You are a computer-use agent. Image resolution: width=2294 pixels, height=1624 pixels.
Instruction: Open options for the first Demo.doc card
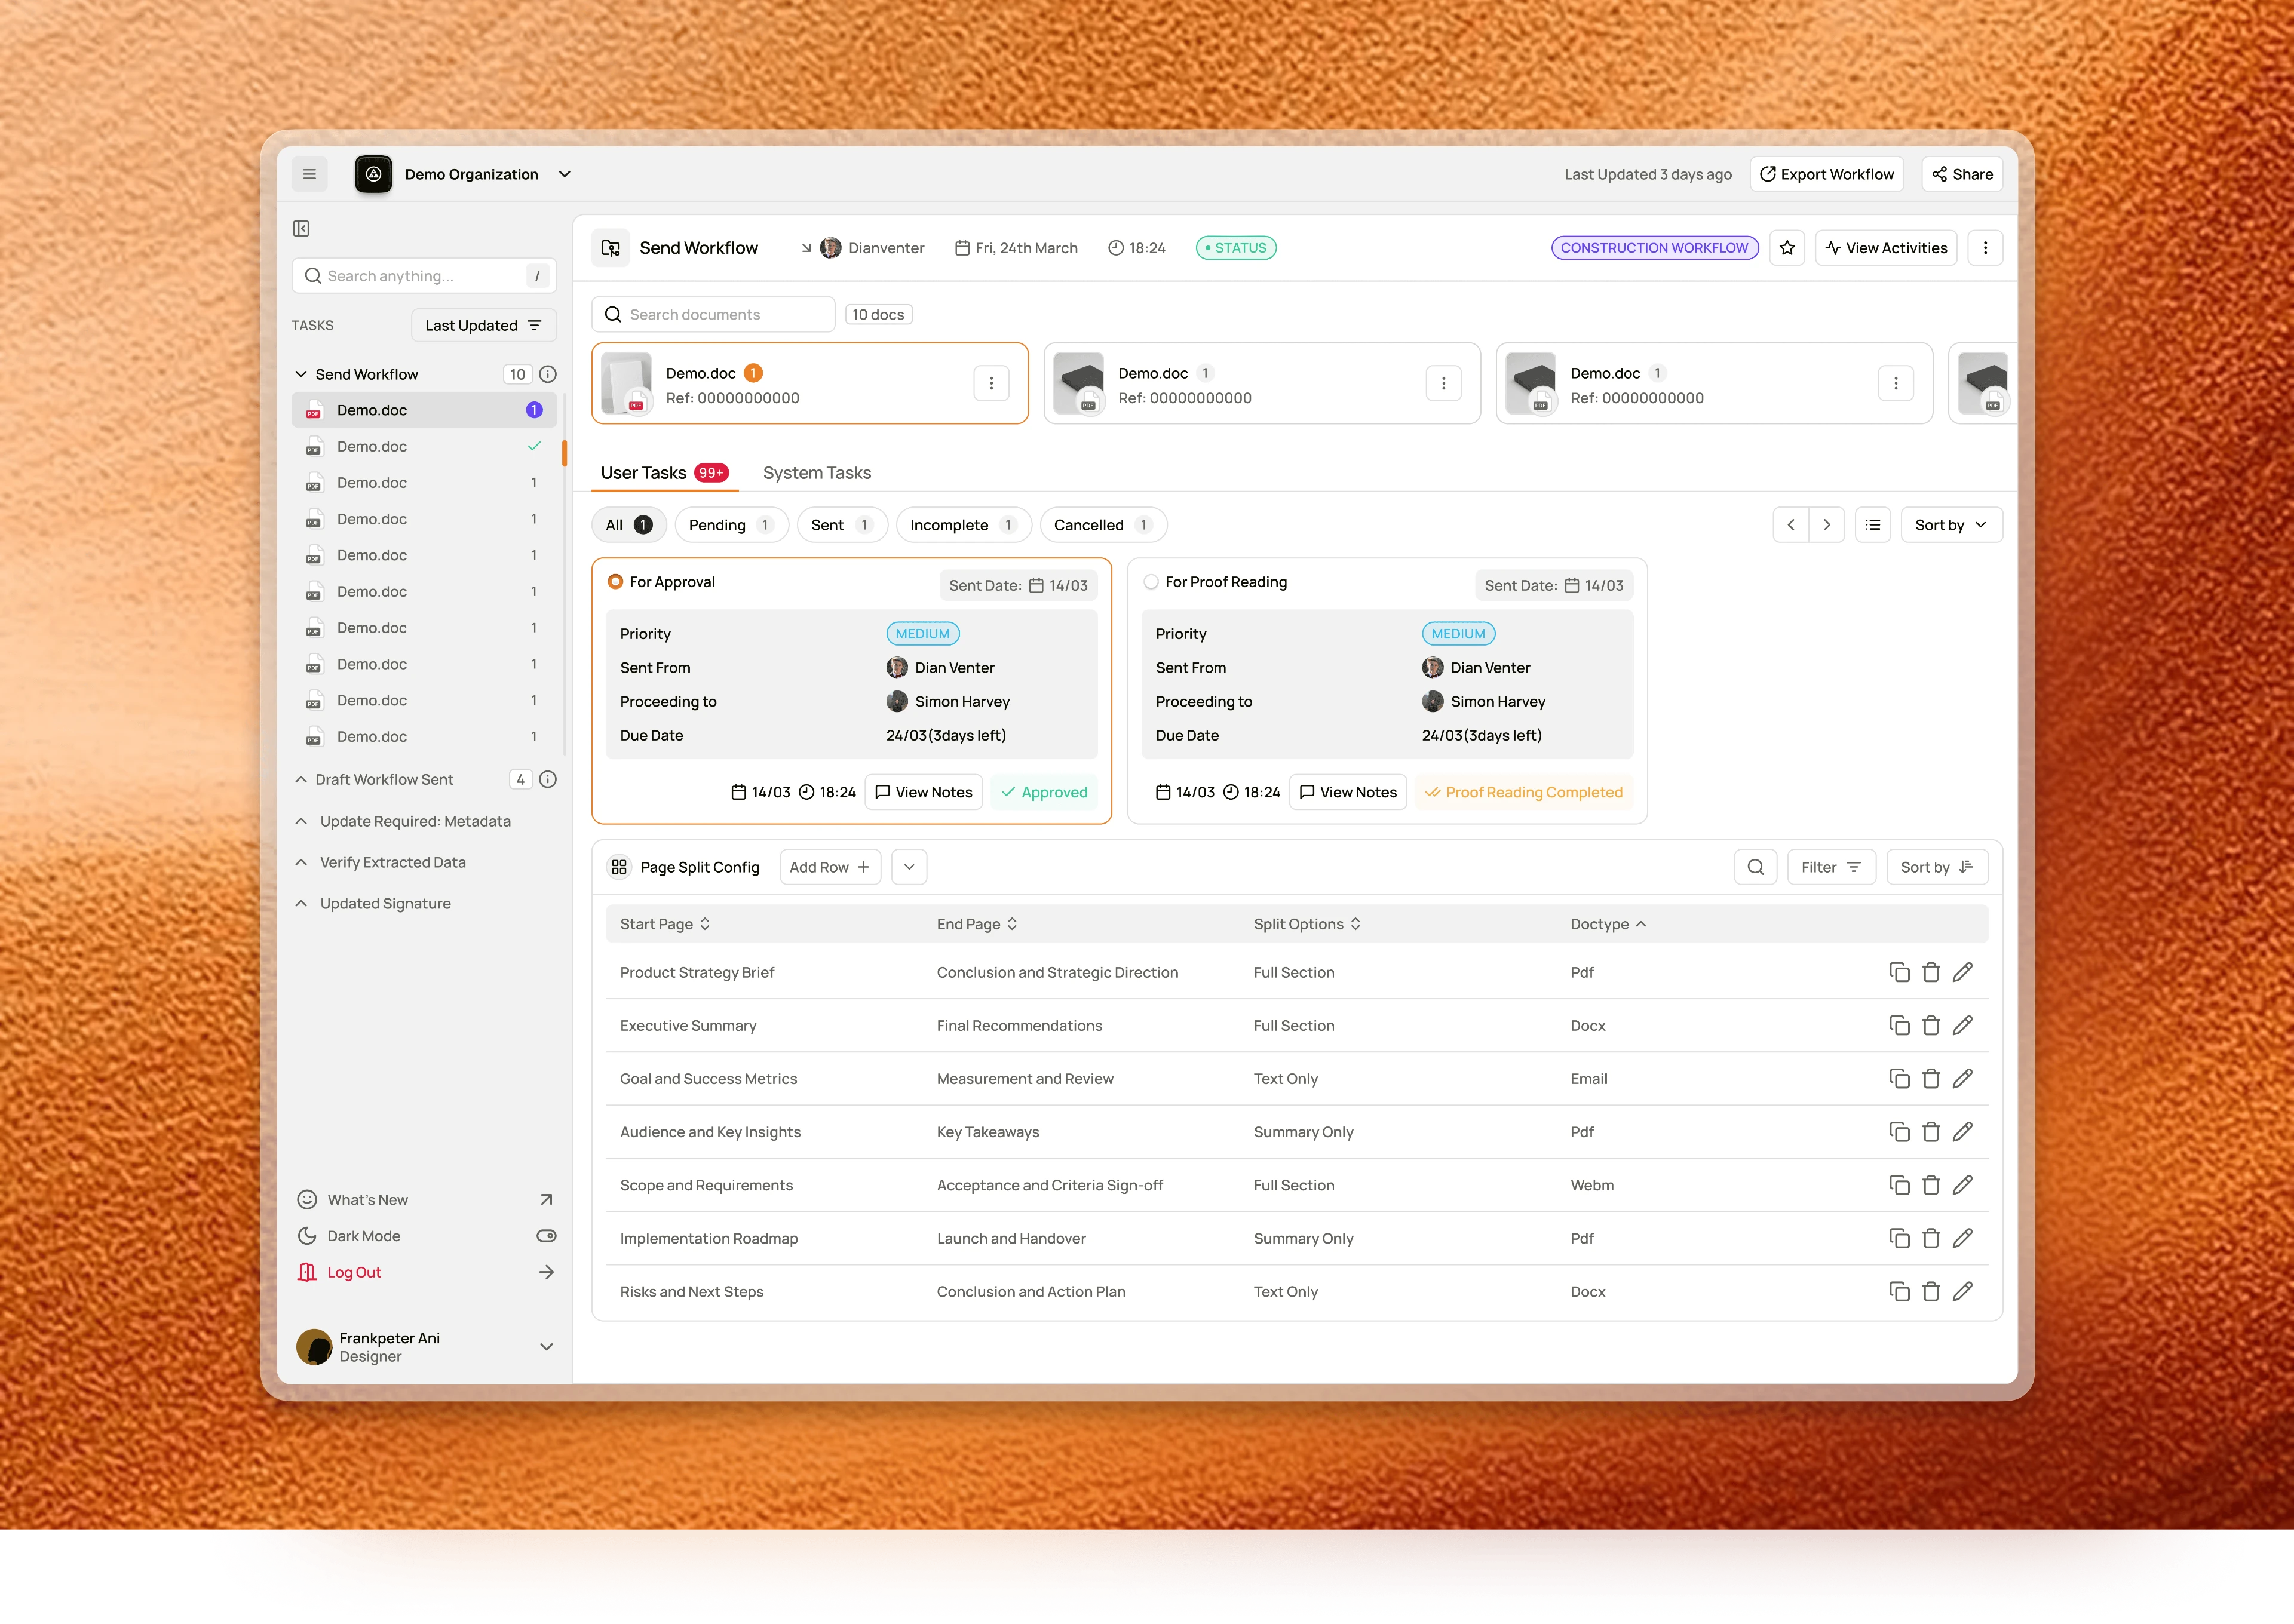[991, 383]
